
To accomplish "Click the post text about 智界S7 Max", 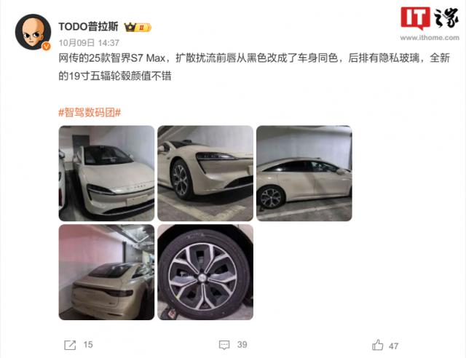I will [254, 67].
